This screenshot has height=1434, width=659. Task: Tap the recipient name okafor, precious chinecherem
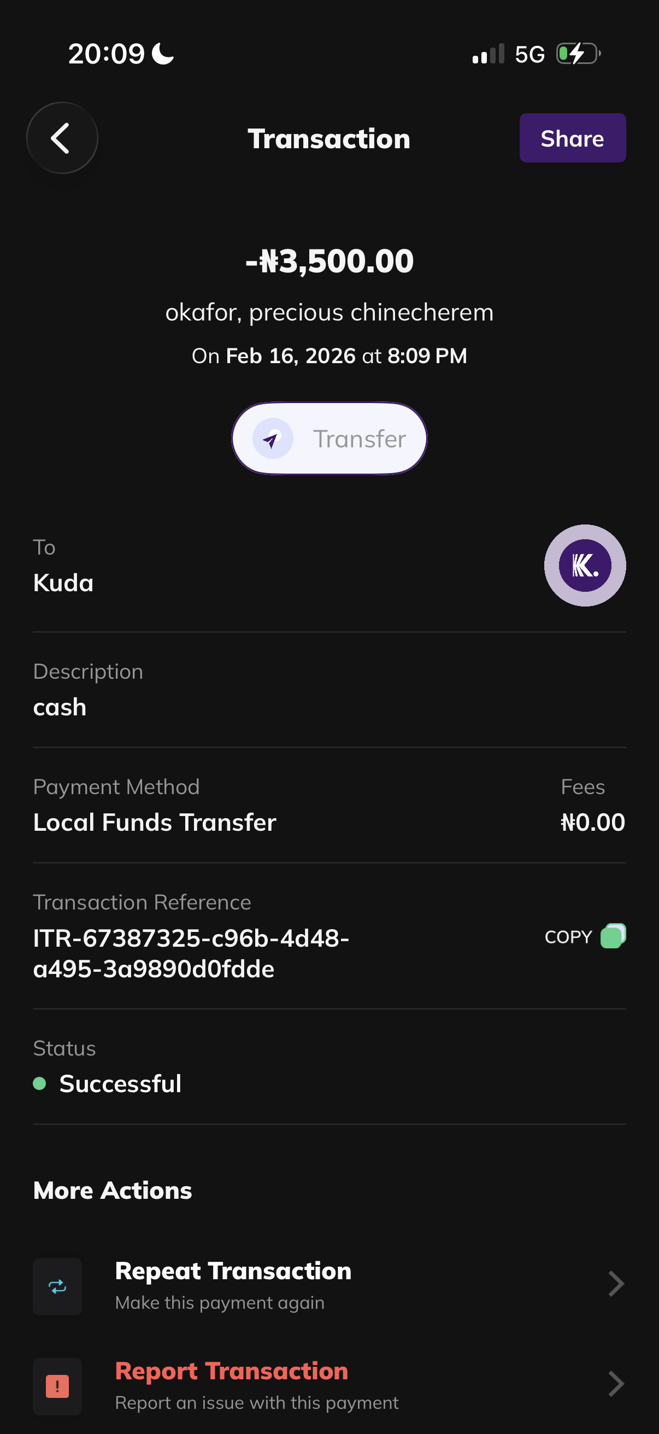(x=329, y=312)
